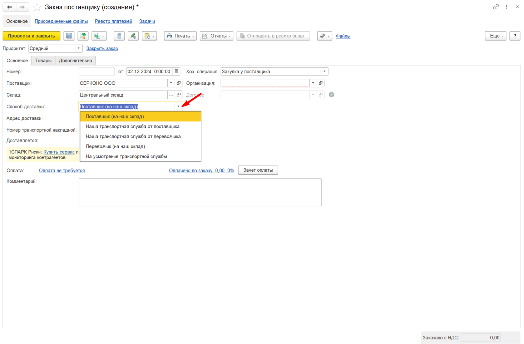
Task: Expand the Хоз. операция dropdown
Action: (x=325, y=72)
